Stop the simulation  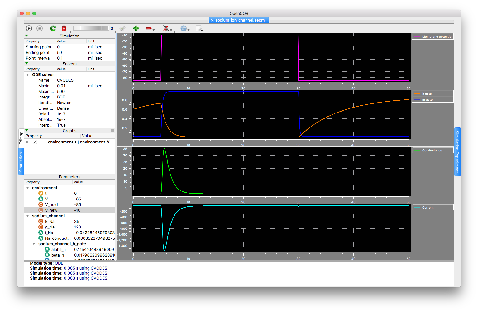pos(40,28)
